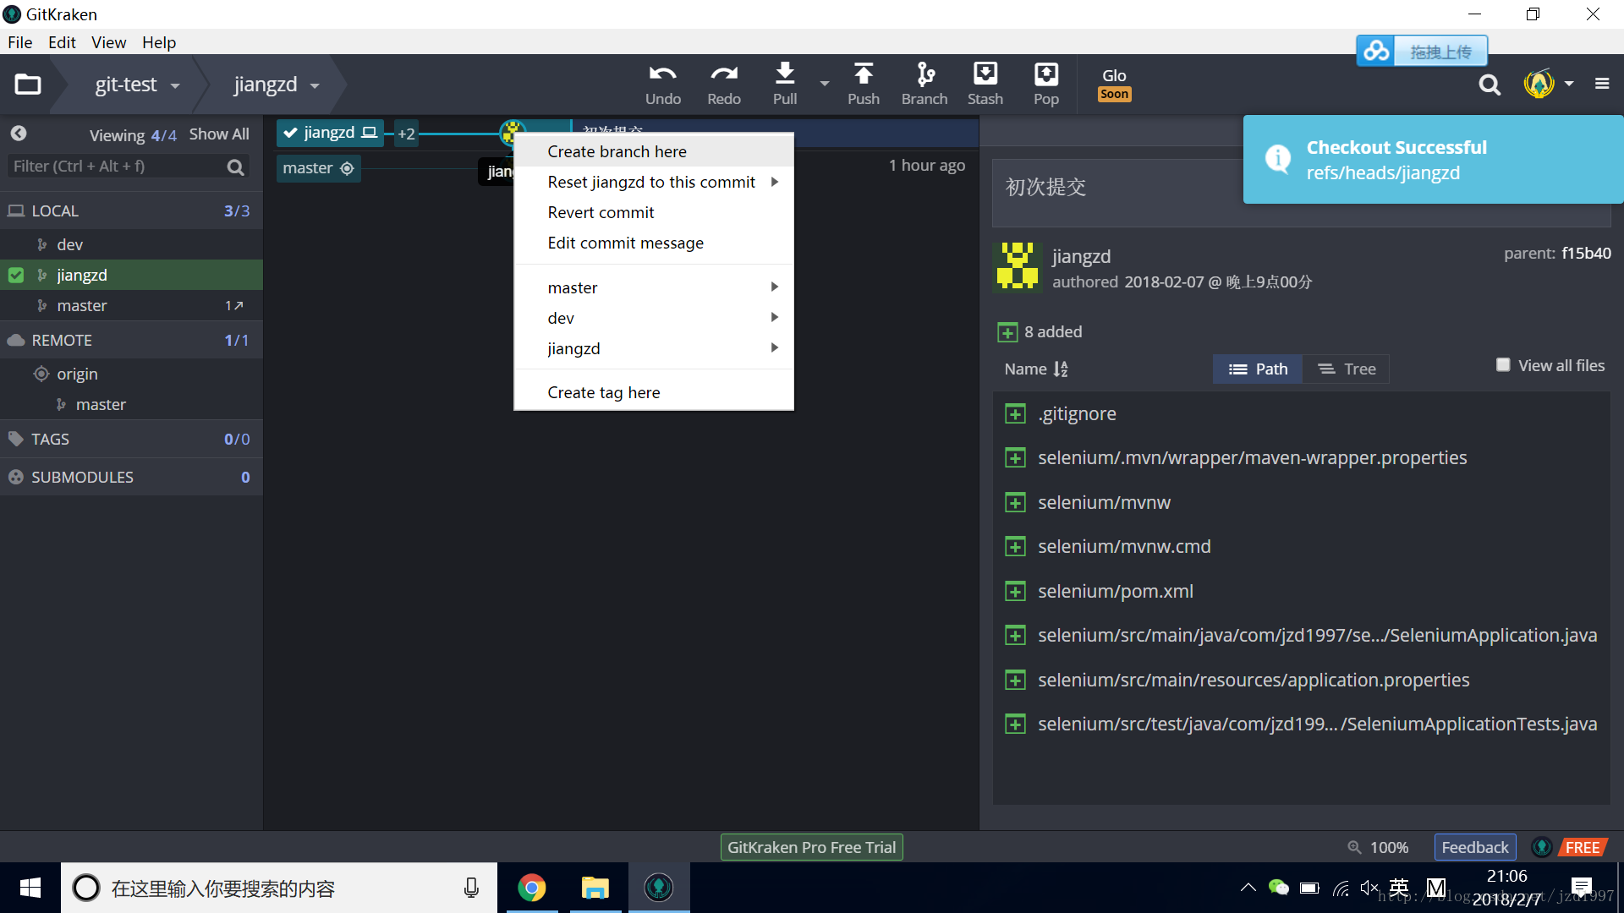Expand Reset jiangzd to this commit submenu
Viewport: 1624px width, 913px height.
pos(654,182)
